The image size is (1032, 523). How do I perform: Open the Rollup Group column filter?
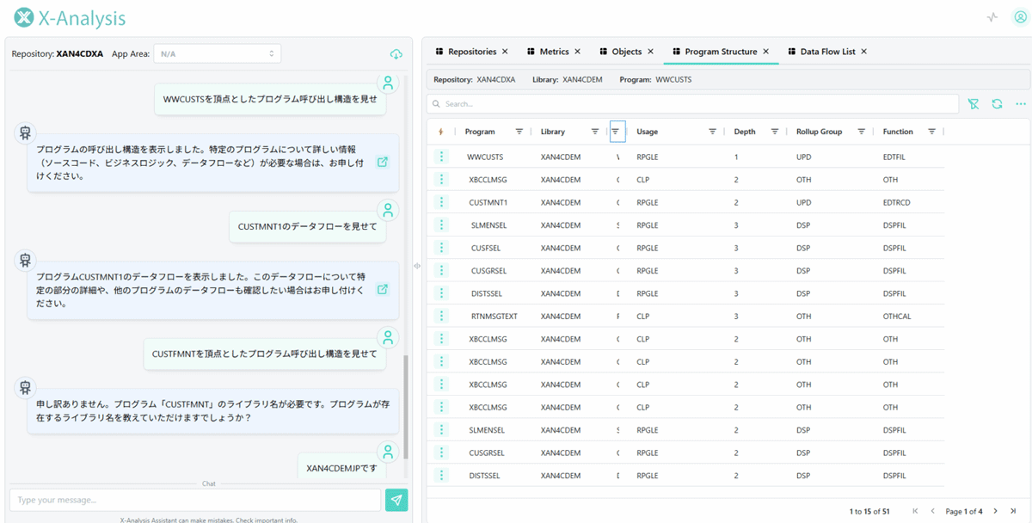[861, 132]
